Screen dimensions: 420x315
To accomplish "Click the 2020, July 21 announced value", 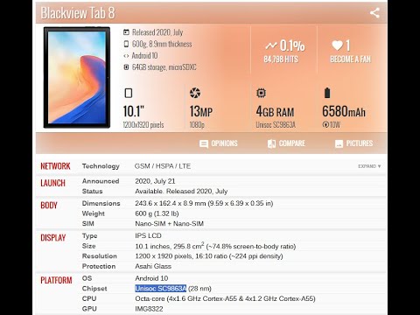I will [x=155, y=181].
